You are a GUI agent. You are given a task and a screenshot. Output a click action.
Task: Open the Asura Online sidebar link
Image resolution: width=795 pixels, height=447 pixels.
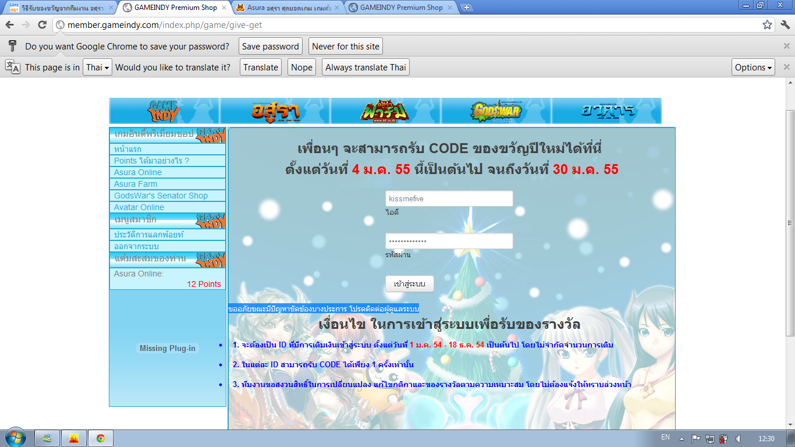click(x=138, y=172)
